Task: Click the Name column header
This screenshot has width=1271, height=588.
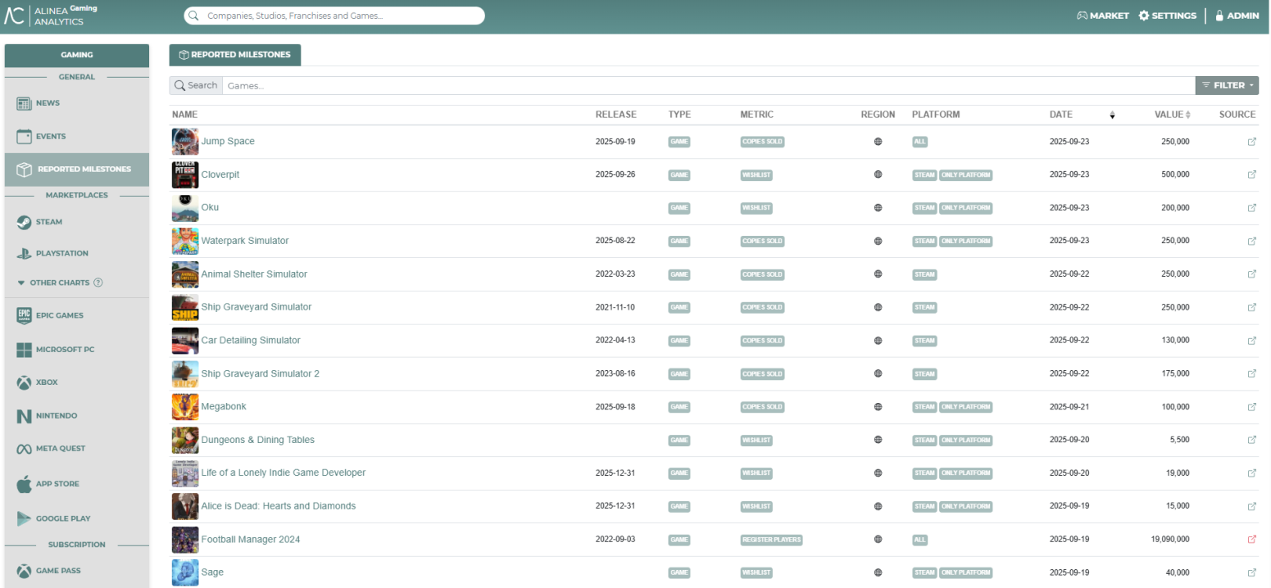Action: click(185, 115)
